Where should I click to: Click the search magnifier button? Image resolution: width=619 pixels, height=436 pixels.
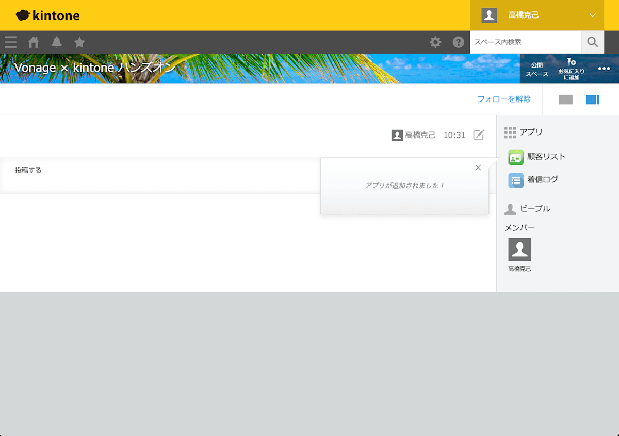point(593,42)
